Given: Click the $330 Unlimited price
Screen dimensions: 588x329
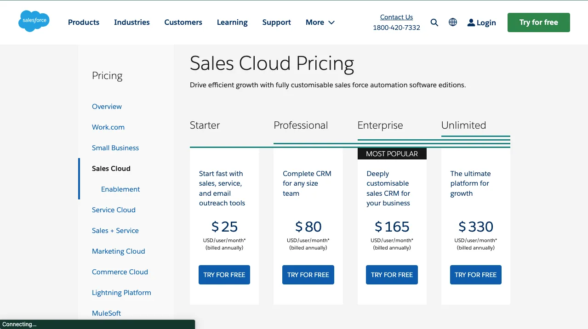Looking at the screenshot, I should [476, 227].
